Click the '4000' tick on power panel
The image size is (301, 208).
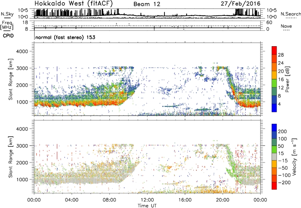[22, 51]
